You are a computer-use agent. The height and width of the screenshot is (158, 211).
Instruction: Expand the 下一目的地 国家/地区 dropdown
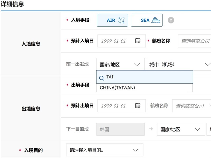pyautogui.click(x=181, y=130)
